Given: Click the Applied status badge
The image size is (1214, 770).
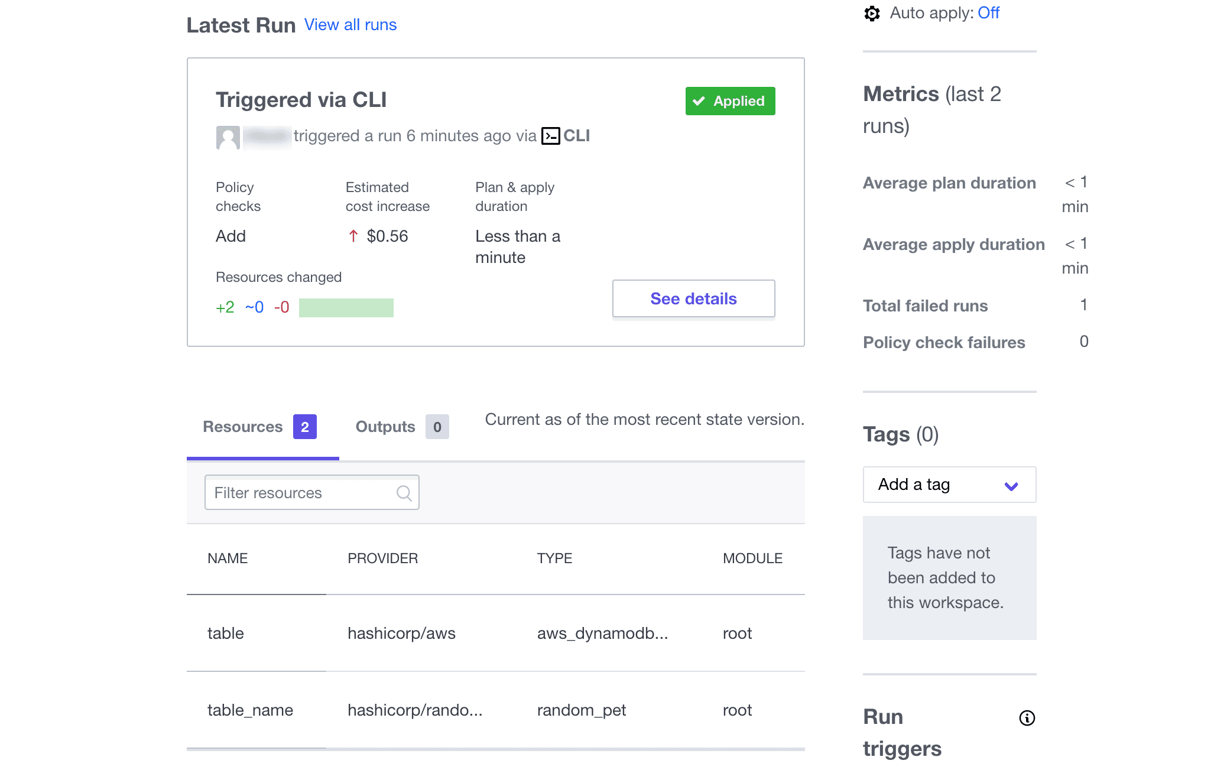Looking at the screenshot, I should point(731,101).
